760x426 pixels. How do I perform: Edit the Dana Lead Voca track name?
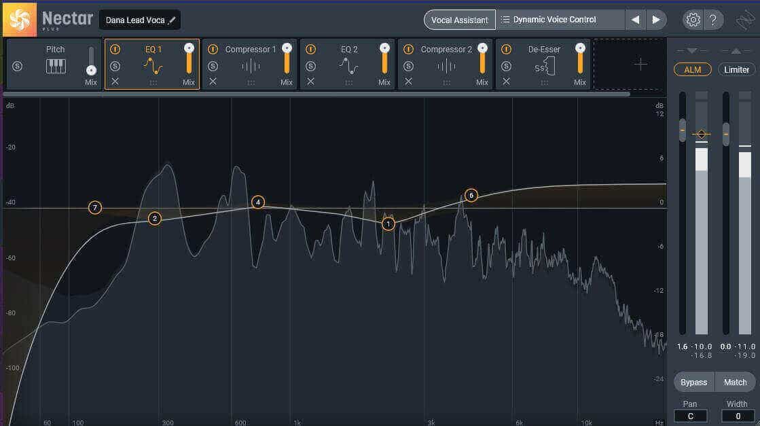tap(135, 20)
